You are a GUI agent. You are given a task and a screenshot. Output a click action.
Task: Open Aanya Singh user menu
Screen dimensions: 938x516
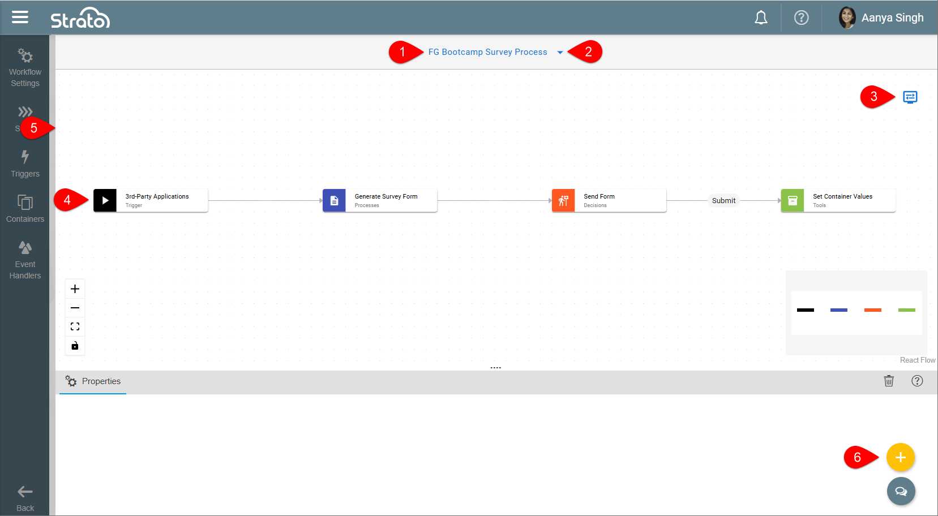881,18
